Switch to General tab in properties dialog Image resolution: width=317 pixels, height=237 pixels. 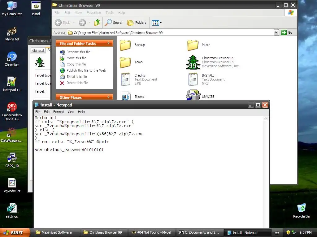tap(38, 51)
